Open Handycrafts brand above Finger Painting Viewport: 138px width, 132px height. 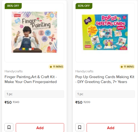13,71
